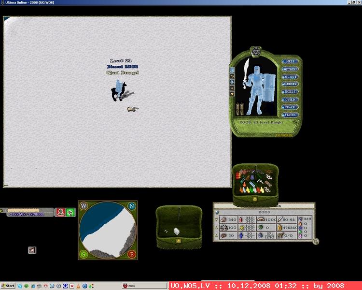Click the stamina running man icon
Image resolution: width=362 pixels, height=290 pixels.
coord(241,228)
